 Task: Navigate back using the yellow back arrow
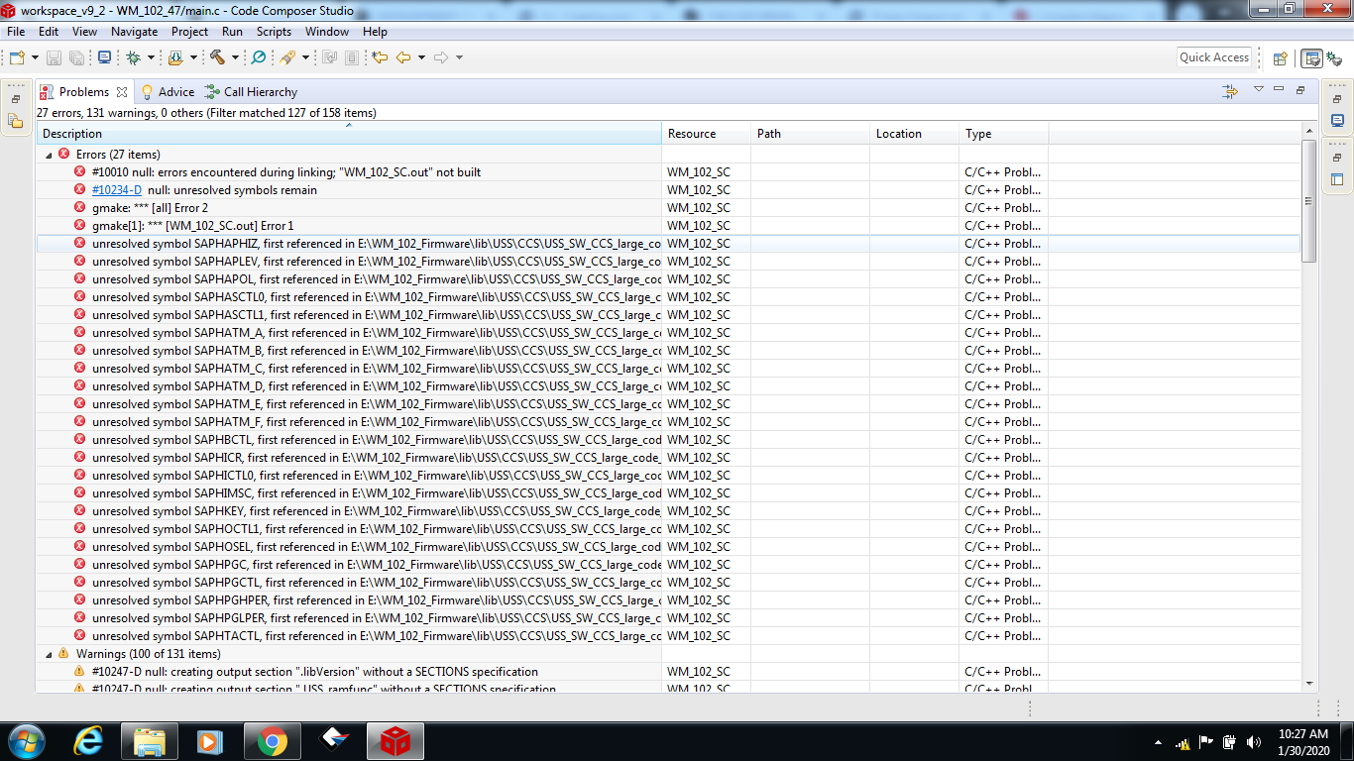[401, 57]
